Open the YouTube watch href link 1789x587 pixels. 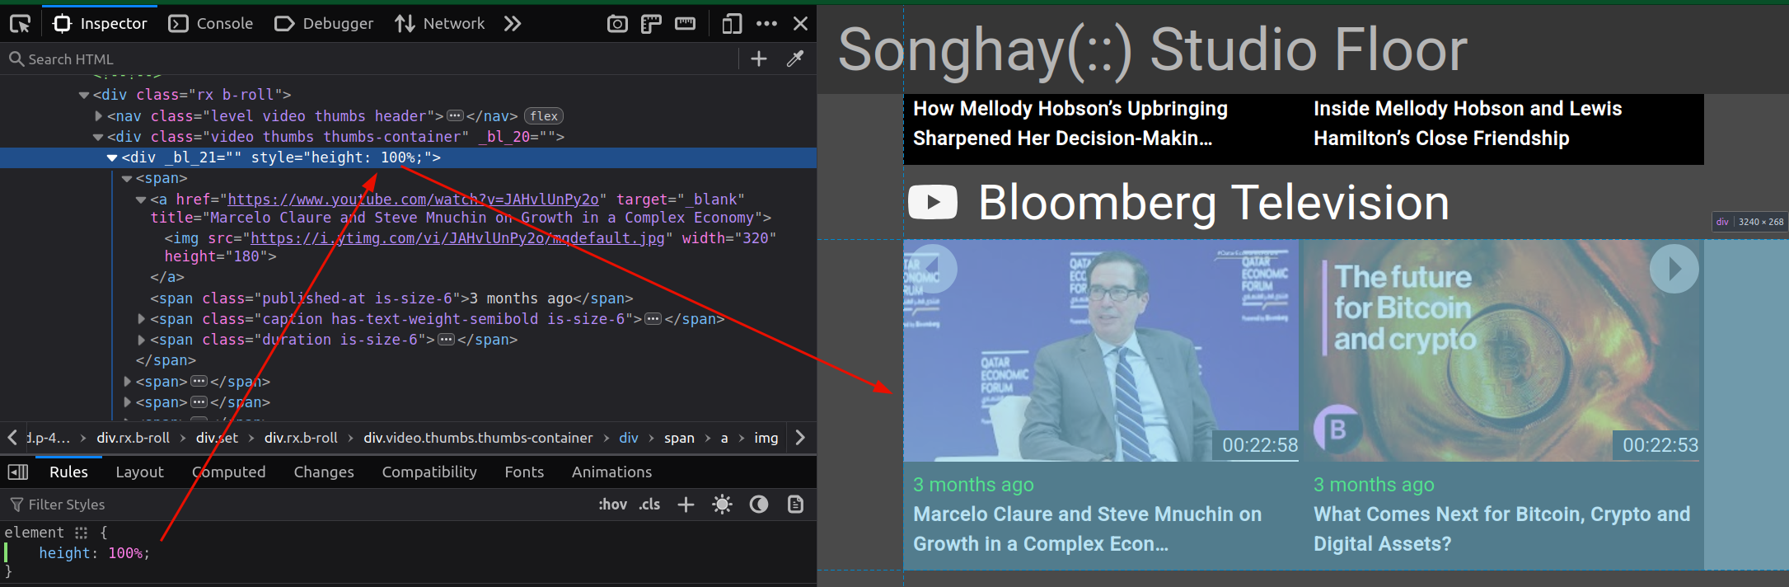(x=413, y=200)
